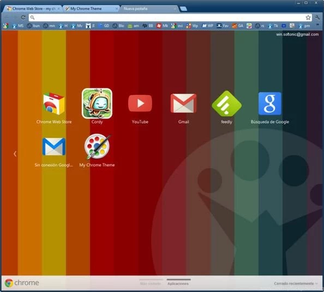Open the rs bookmark
The height and width of the screenshot is (292, 324).
[x=260, y=26]
